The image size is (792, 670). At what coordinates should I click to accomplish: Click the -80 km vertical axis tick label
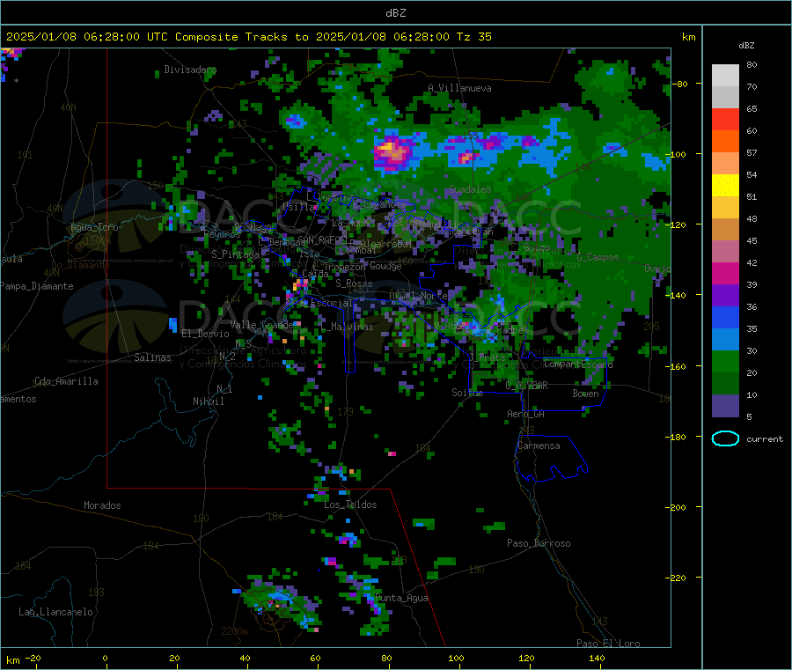pyautogui.click(x=679, y=84)
